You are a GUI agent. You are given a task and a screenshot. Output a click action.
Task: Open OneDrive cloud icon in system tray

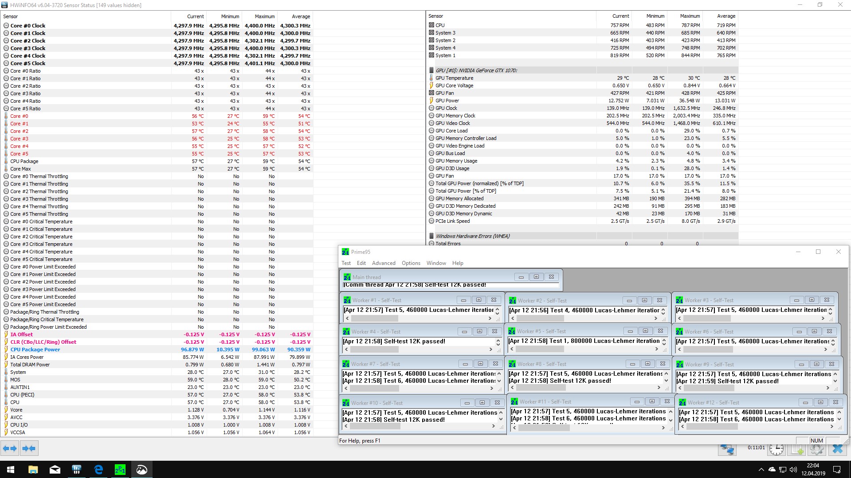772,470
